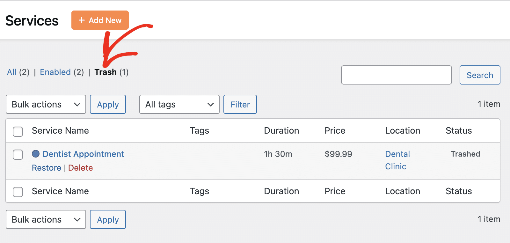Screen dimensions: 510x243
Task: Select the blue color dot beside Dentist Appointment
Action: (x=36, y=154)
